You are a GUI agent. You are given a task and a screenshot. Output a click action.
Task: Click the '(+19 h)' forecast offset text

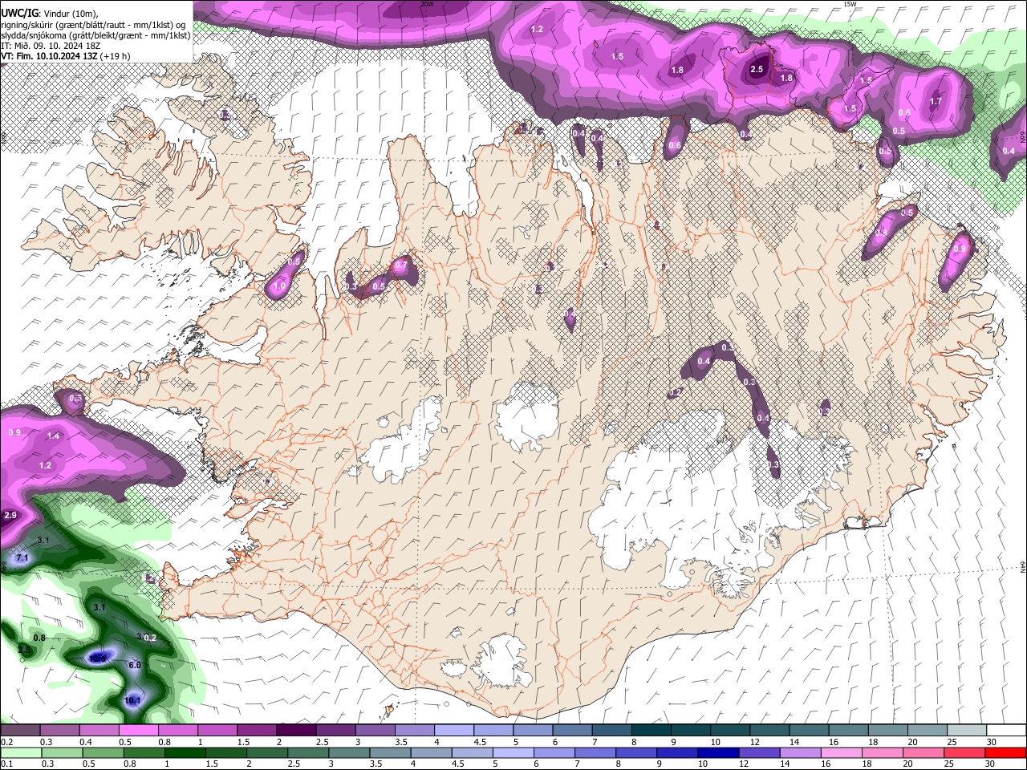tap(116, 56)
